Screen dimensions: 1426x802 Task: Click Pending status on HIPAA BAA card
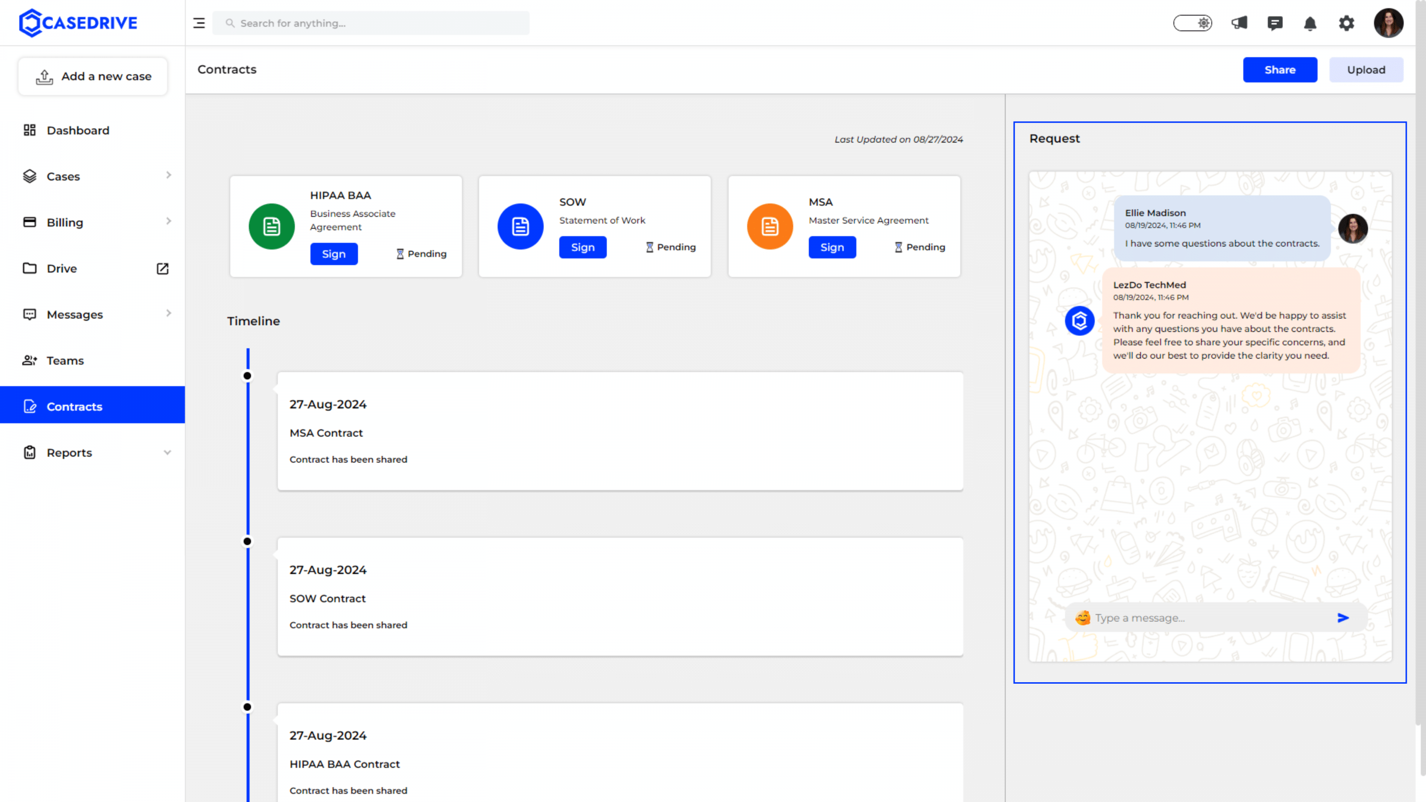(421, 253)
